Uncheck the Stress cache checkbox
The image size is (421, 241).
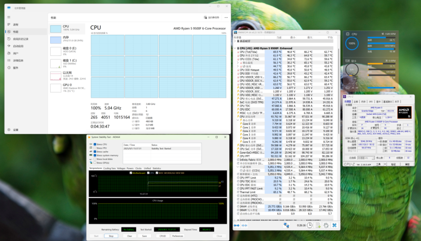pos(94,151)
